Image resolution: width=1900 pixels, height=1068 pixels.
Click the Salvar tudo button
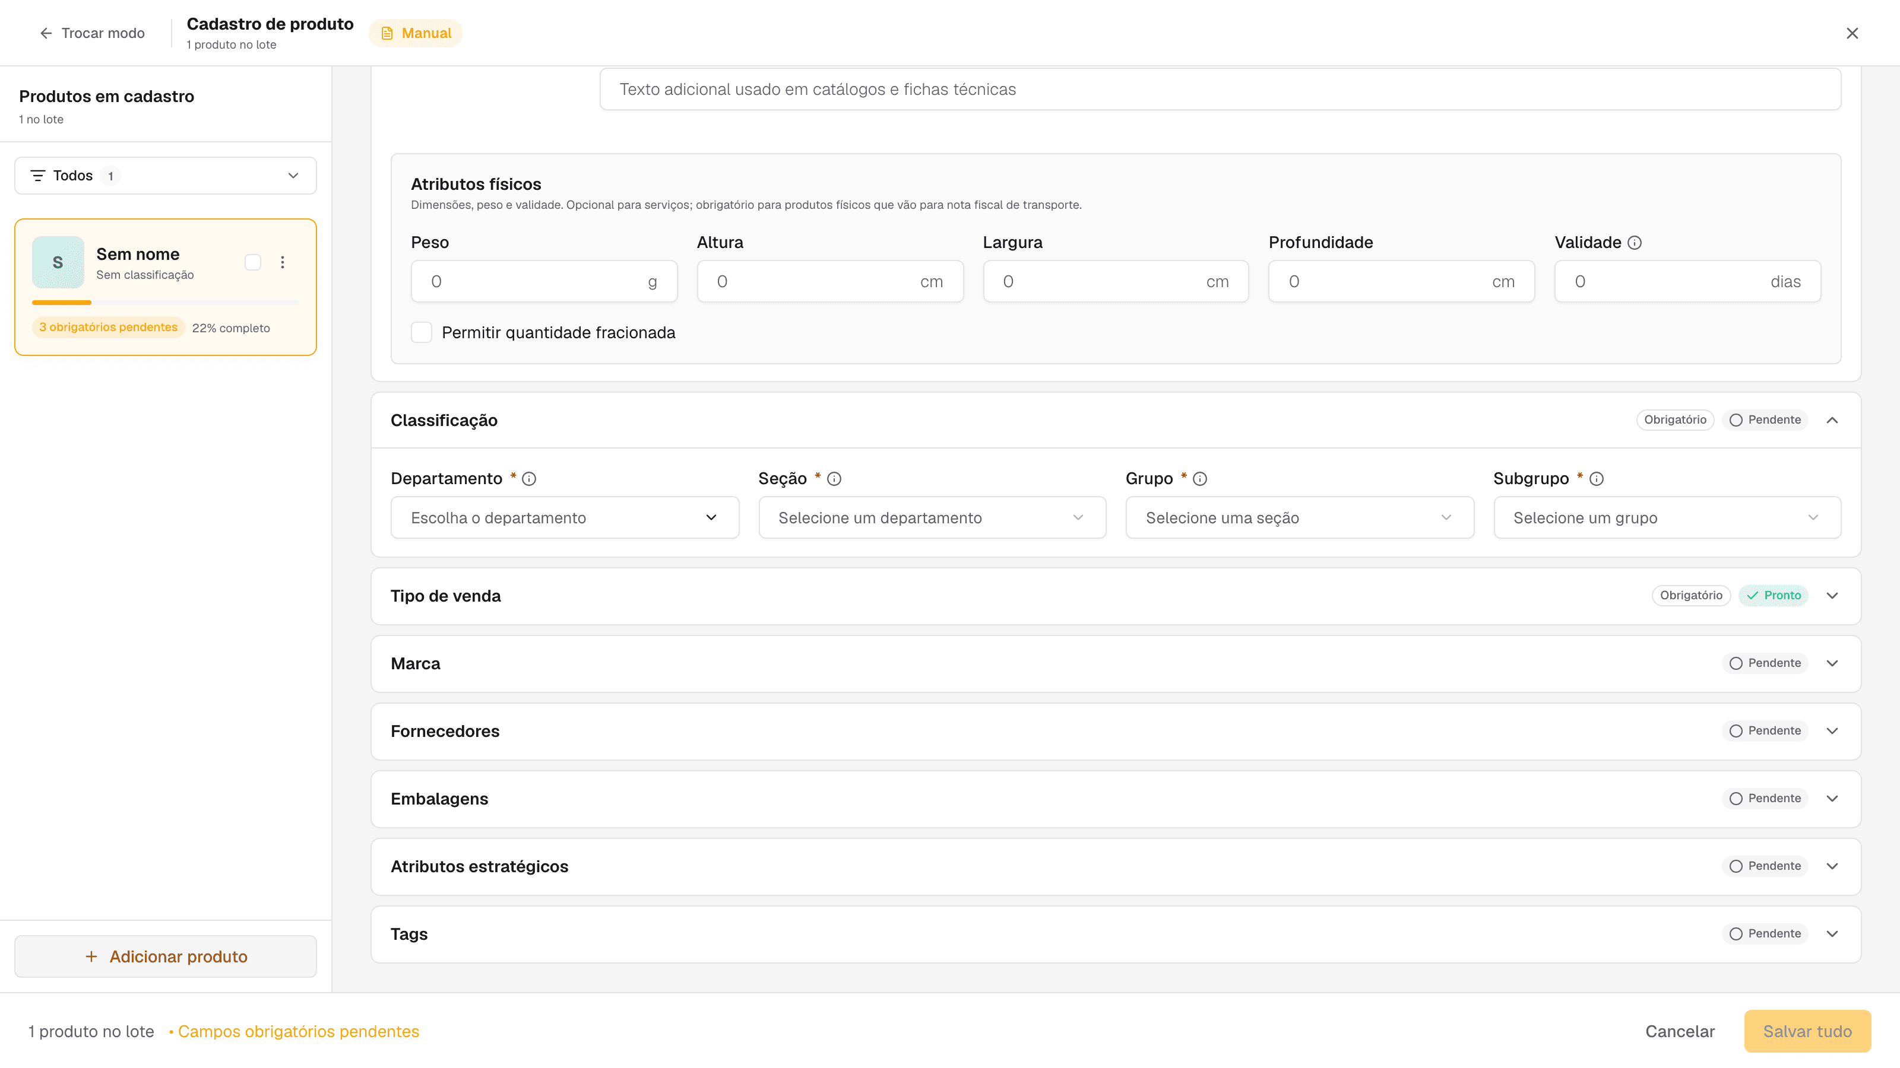click(x=1808, y=1031)
